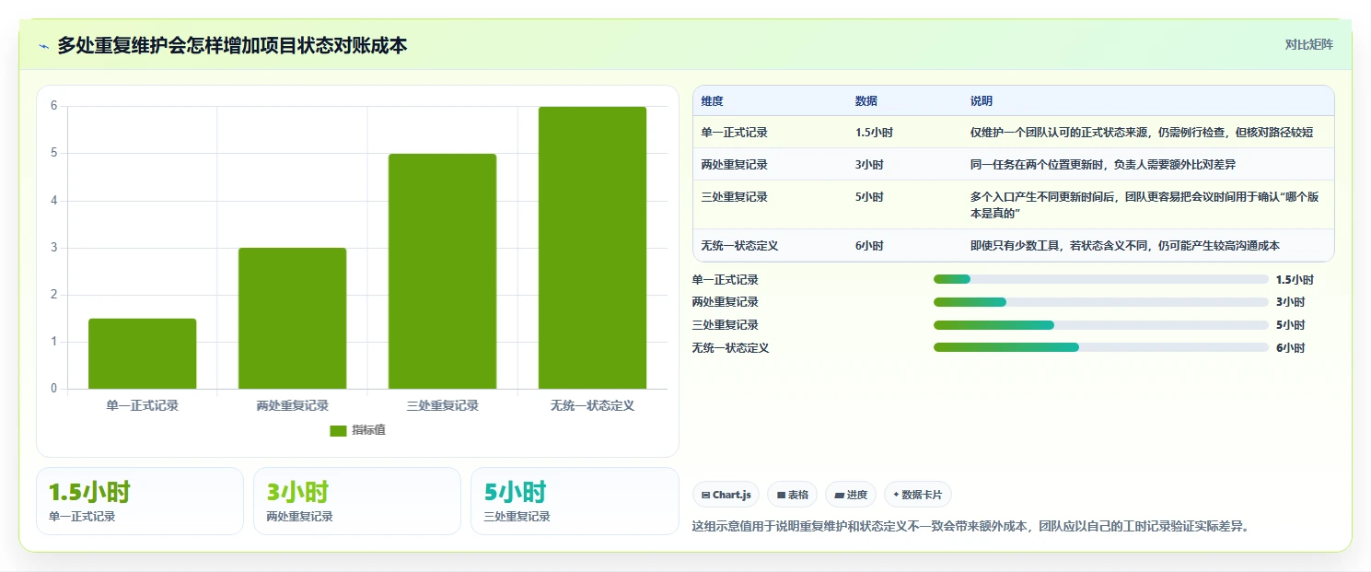Viewport: 1371px width, 572px height.
Task: Toggle the 指标值 legend swatch in the chart
Action: (x=338, y=430)
